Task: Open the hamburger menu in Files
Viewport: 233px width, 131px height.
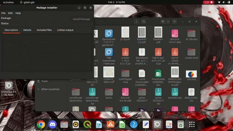Action: coord(174,21)
